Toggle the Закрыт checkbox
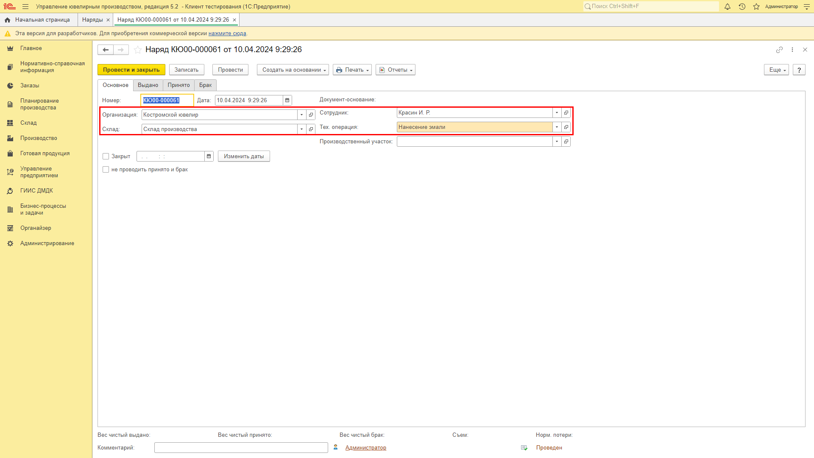 click(106, 156)
